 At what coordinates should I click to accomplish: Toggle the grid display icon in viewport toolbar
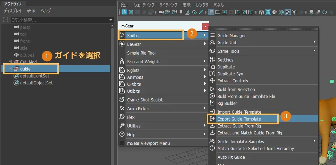click(x=211, y=12)
